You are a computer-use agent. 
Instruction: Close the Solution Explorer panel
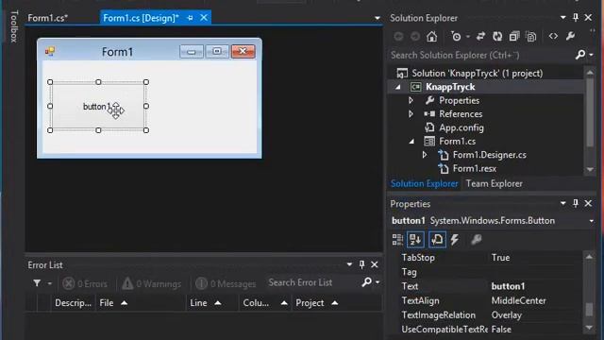(x=588, y=18)
